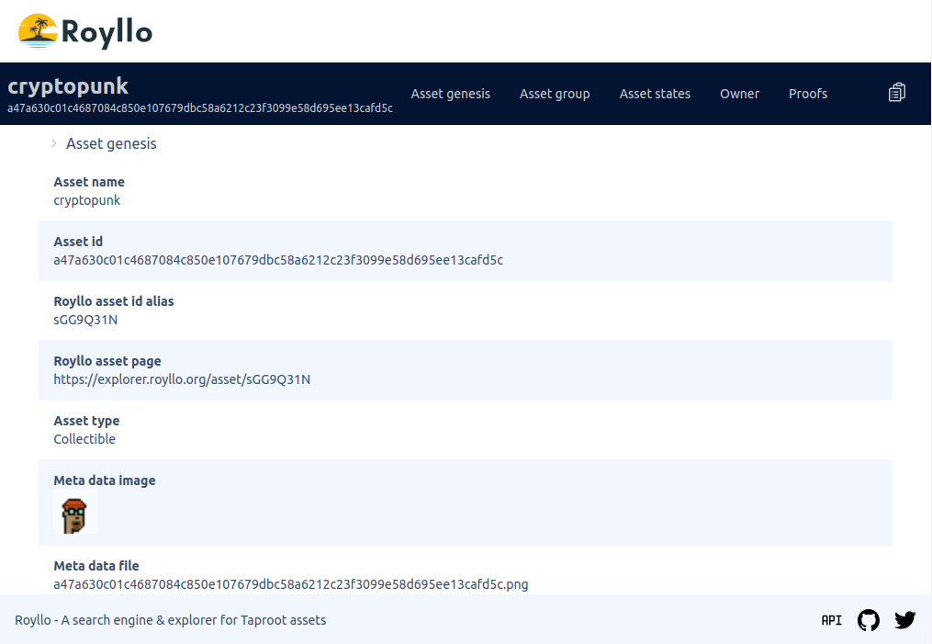
Task: Go to Asset states section in navigation
Action: coord(655,94)
